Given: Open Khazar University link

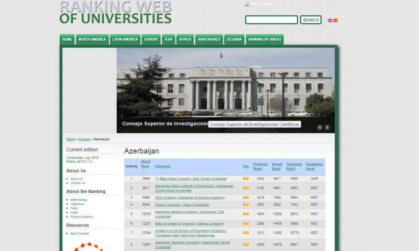Looking at the screenshot, I should pyautogui.click(x=182, y=205).
